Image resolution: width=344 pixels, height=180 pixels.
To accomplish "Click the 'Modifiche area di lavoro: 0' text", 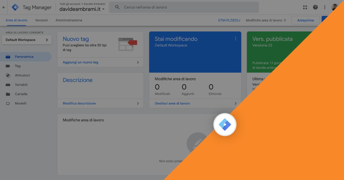I will pos(266,20).
